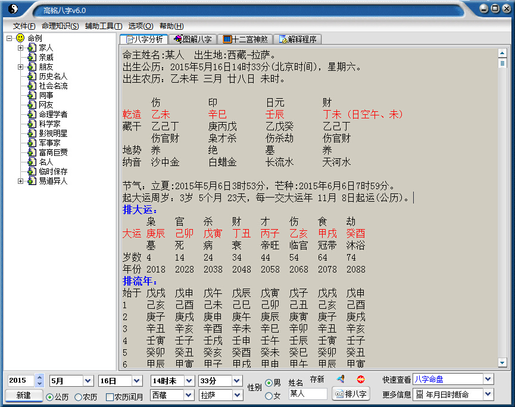Screen dimensions: 515x407
Task: Open the 14时未 hour dropdown
Action: tap(189, 381)
